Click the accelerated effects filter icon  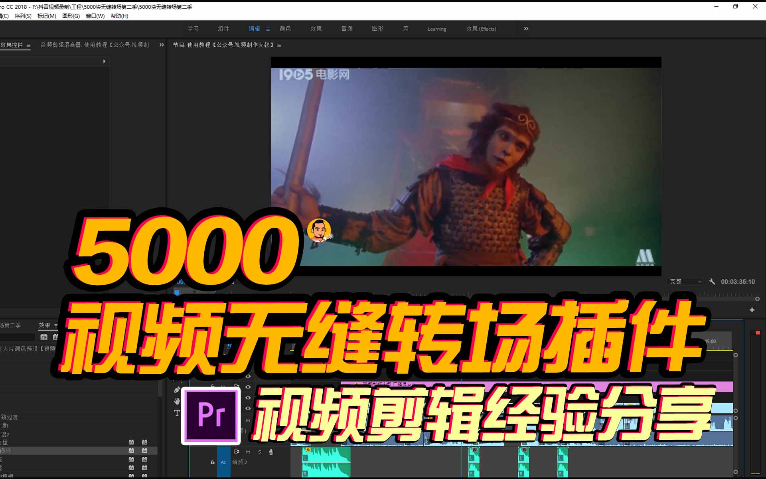click(x=44, y=337)
